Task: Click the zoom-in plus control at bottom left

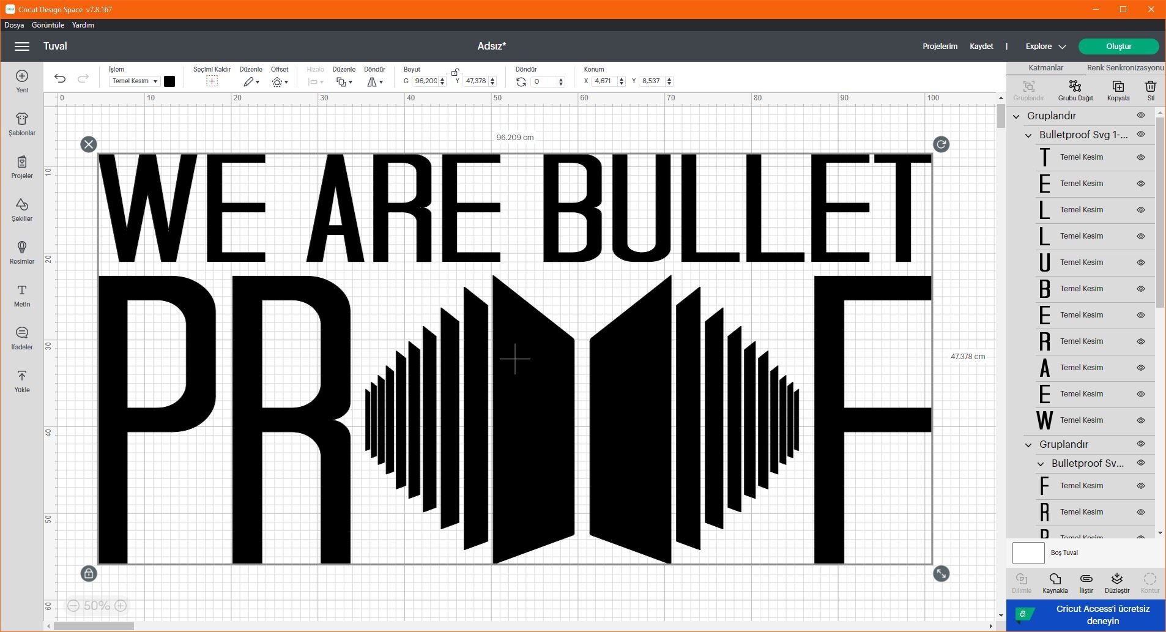Action: click(120, 605)
